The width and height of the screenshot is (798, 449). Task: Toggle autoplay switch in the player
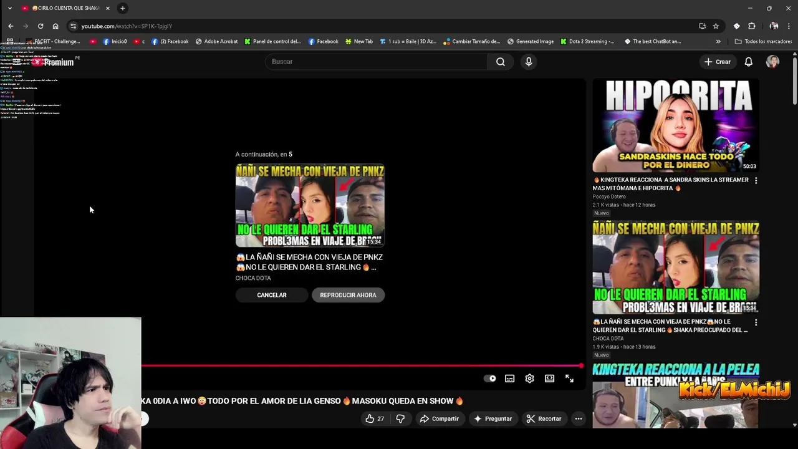(490, 379)
